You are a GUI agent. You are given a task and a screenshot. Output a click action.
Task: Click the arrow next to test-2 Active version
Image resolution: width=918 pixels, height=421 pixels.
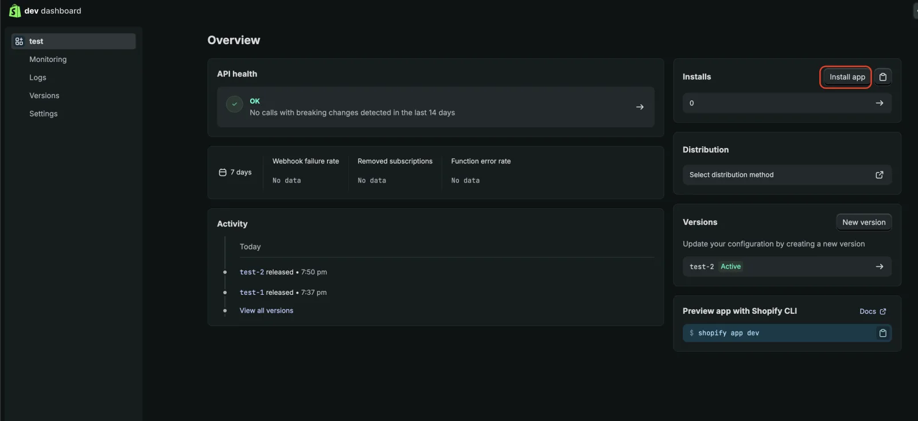coord(880,267)
